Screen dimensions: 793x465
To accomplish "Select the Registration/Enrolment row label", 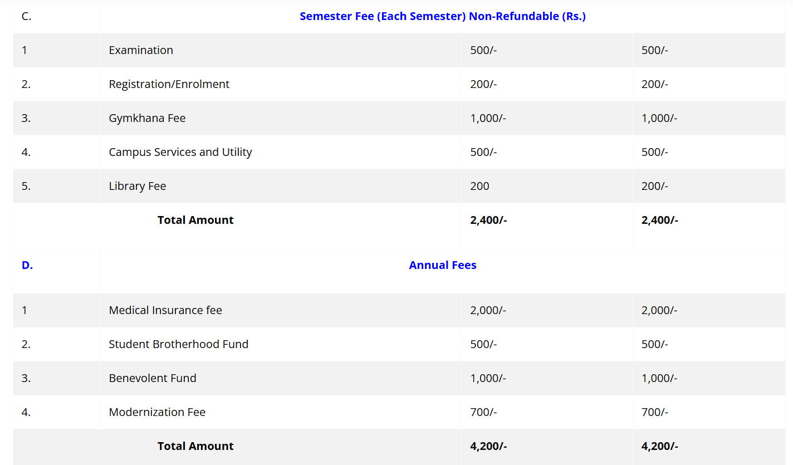I will coord(169,84).
